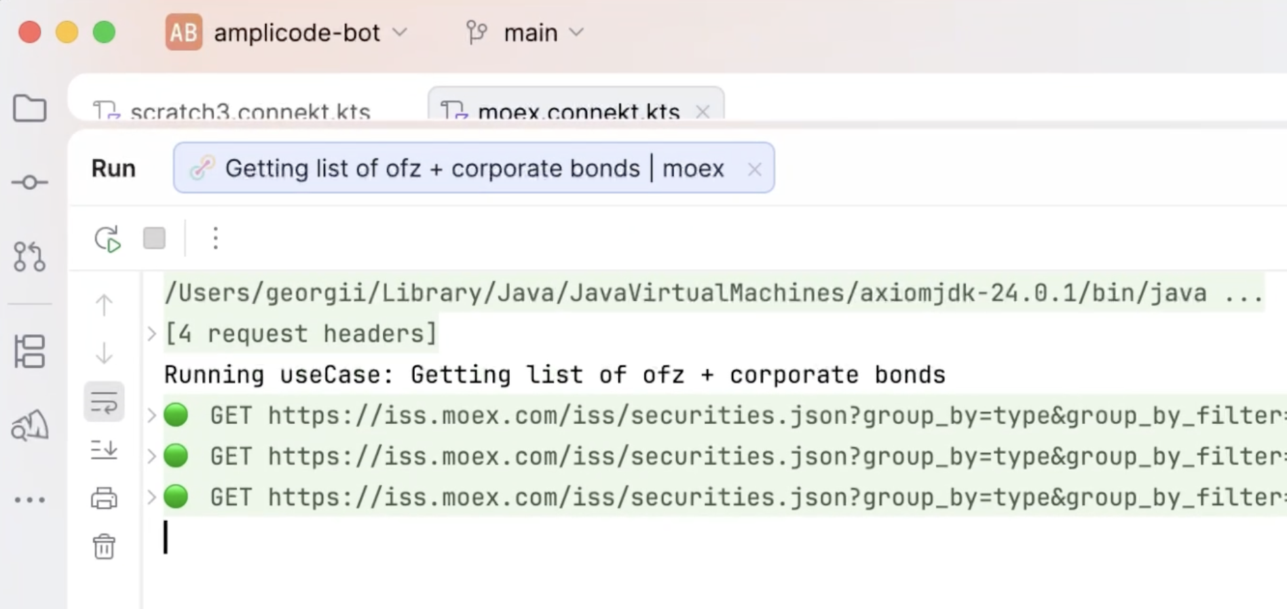The width and height of the screenshot is (1287, 609).
Task: Expand the third GET request entry
Action: [152, 497]
